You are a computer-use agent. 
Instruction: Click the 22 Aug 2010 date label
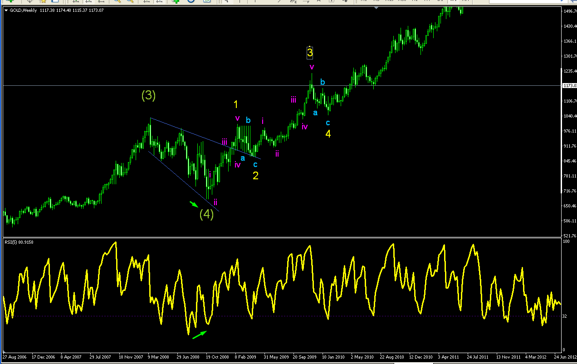point(391,357)
